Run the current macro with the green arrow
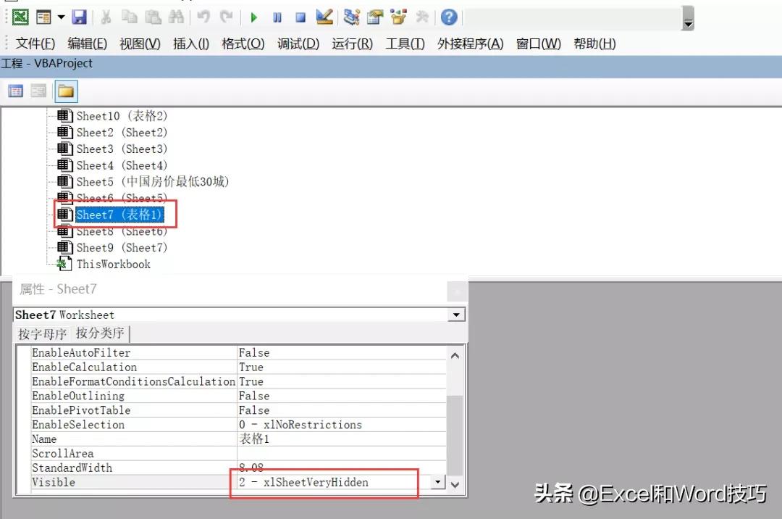782x519 pixels. (255, 16)
